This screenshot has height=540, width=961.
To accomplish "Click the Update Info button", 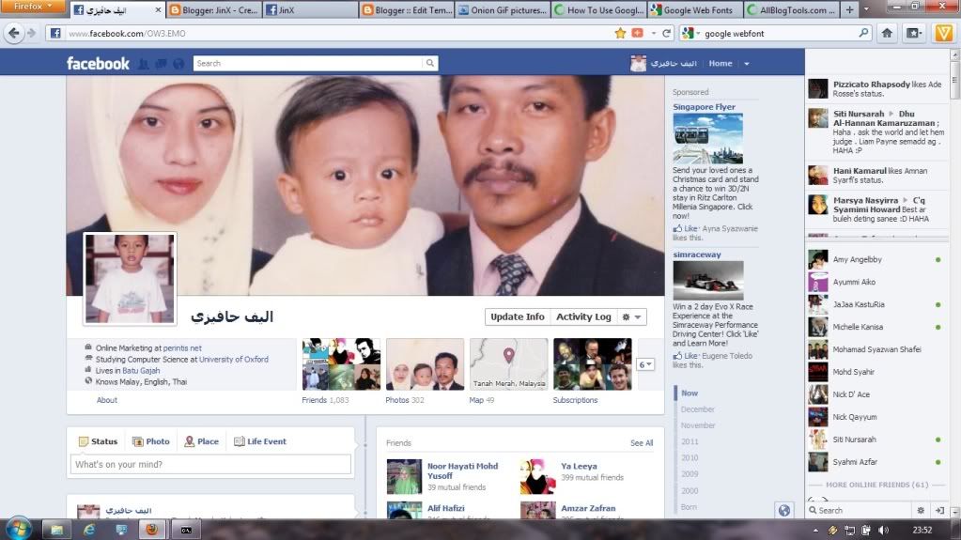I will (x=518, y=316).
